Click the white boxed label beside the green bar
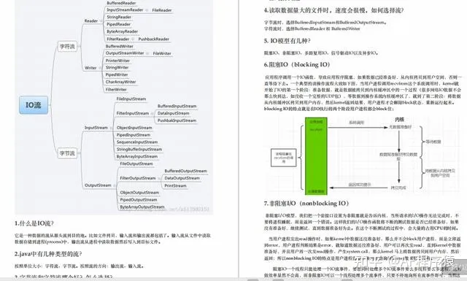Viewport: 467px width, 281px height. [283, 158]
